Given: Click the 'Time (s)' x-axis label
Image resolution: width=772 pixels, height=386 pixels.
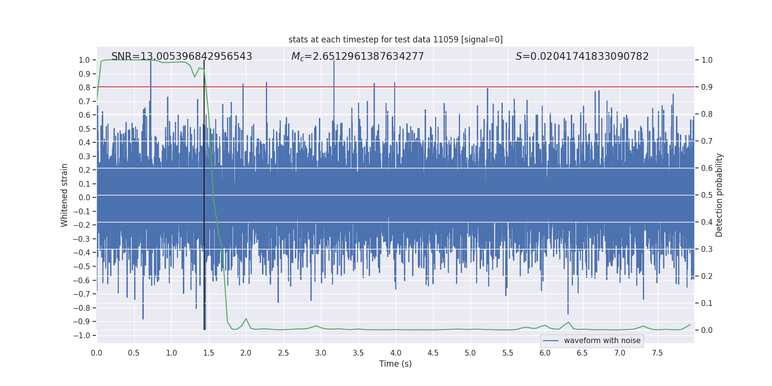Looking at the screenshot, I should coord(396,364).
